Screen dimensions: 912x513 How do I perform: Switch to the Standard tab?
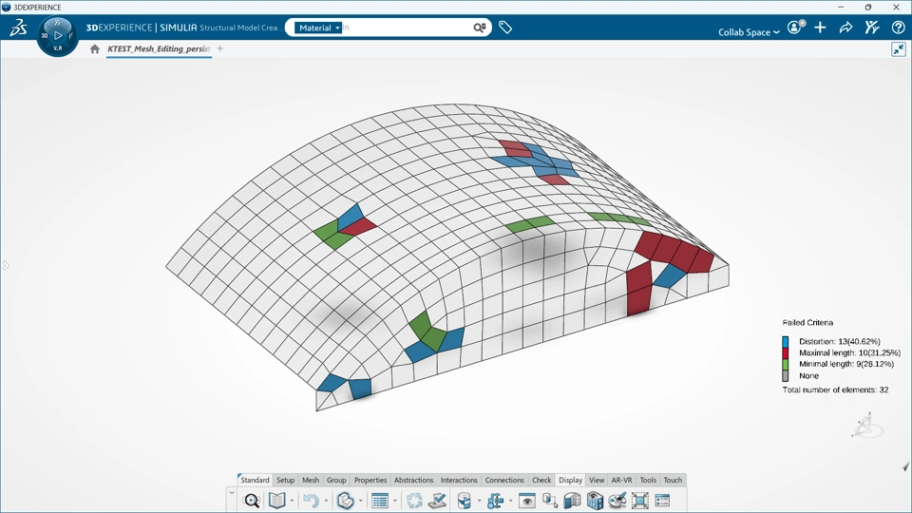click(x=255, y=480)
